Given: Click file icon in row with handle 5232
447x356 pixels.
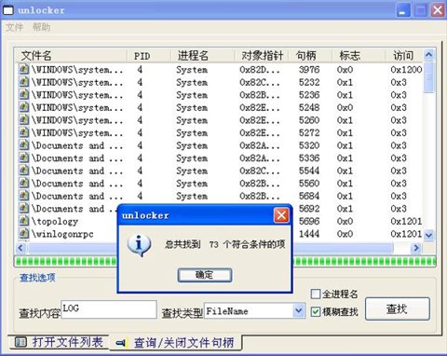Looking at the screenshot, I should 23,82.
